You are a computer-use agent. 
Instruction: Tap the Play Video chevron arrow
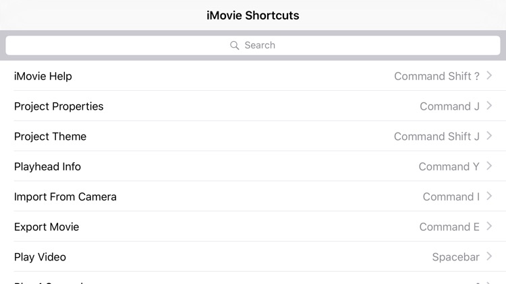489,257
